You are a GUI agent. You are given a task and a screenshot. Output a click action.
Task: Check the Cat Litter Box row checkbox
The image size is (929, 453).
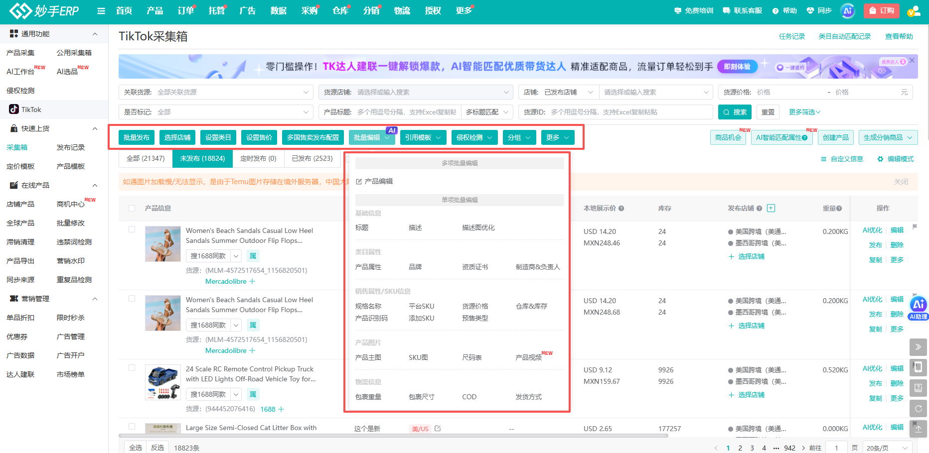point(132,427)
